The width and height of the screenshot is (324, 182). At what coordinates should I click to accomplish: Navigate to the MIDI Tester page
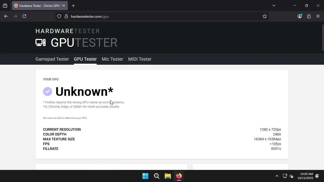click(140, 59)
